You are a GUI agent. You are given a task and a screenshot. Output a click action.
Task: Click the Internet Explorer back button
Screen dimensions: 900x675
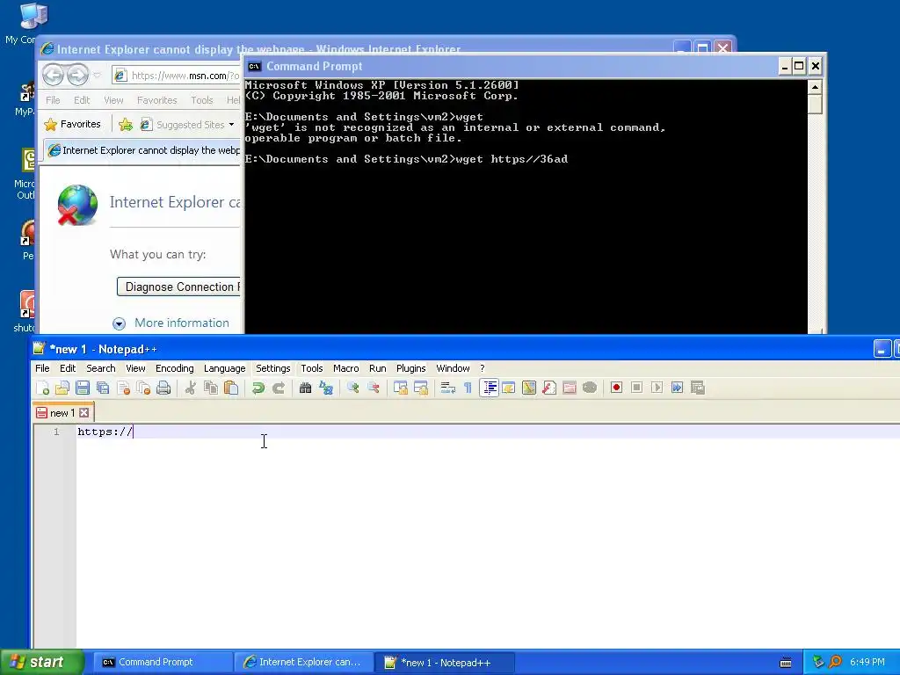(x=53, y=76)
